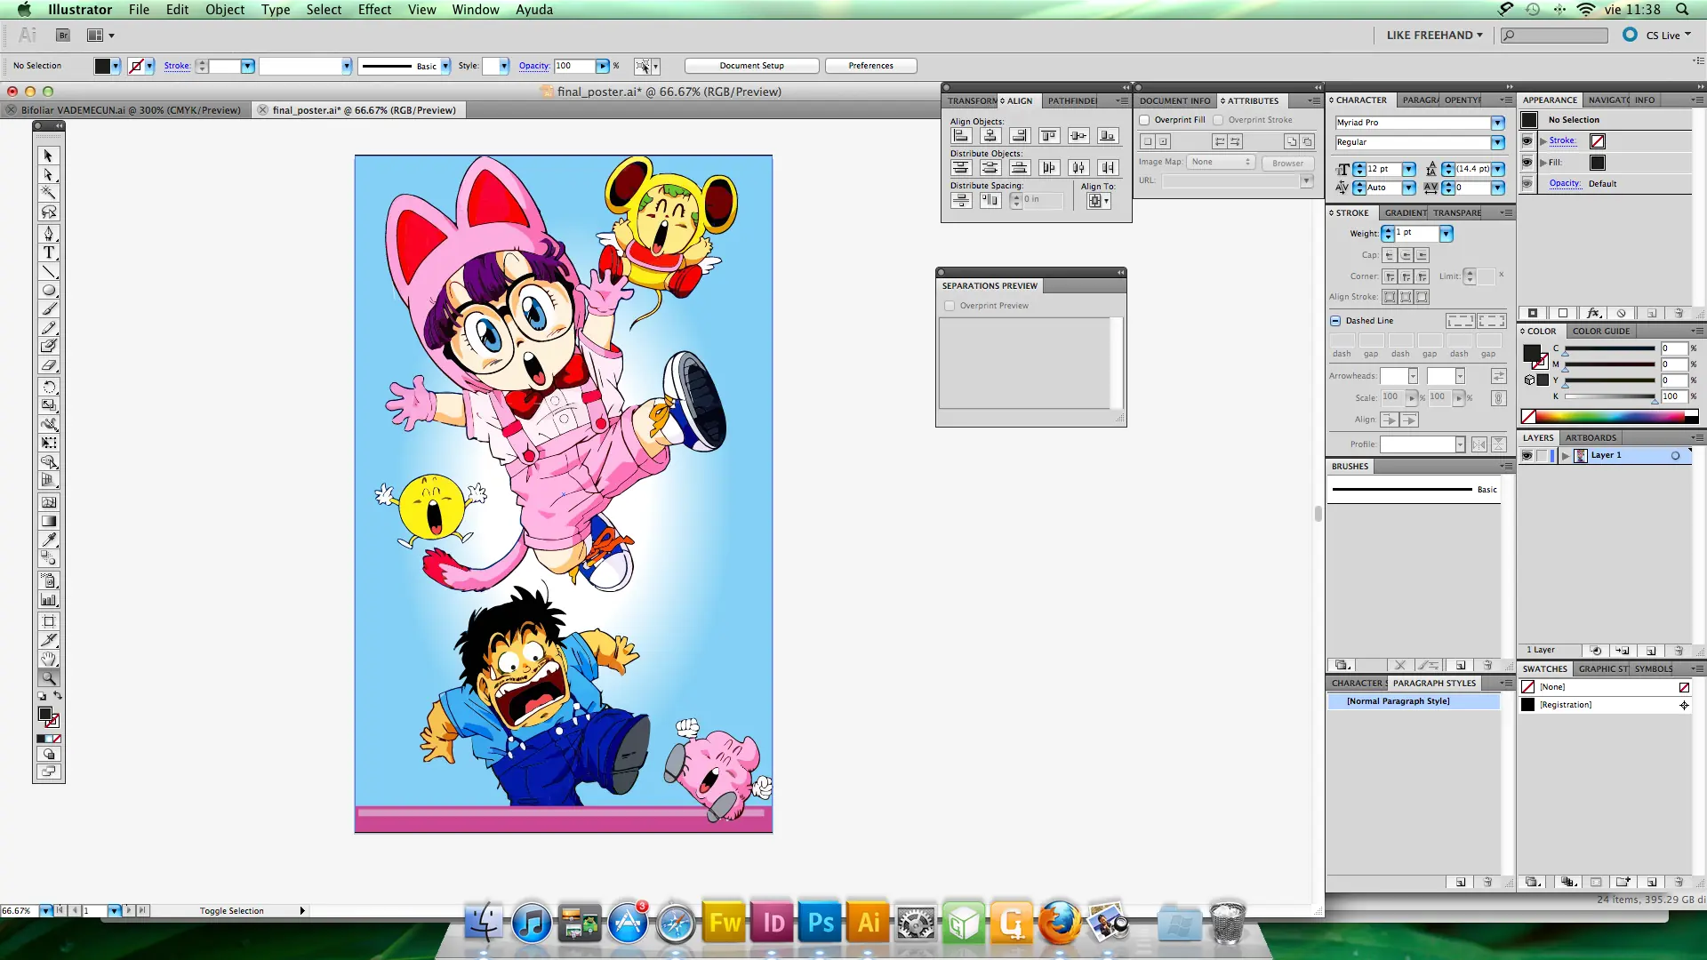This screenshot has height=960, width=1707.
Task: Open the Effect menu
Action: [x=374, y=10]
